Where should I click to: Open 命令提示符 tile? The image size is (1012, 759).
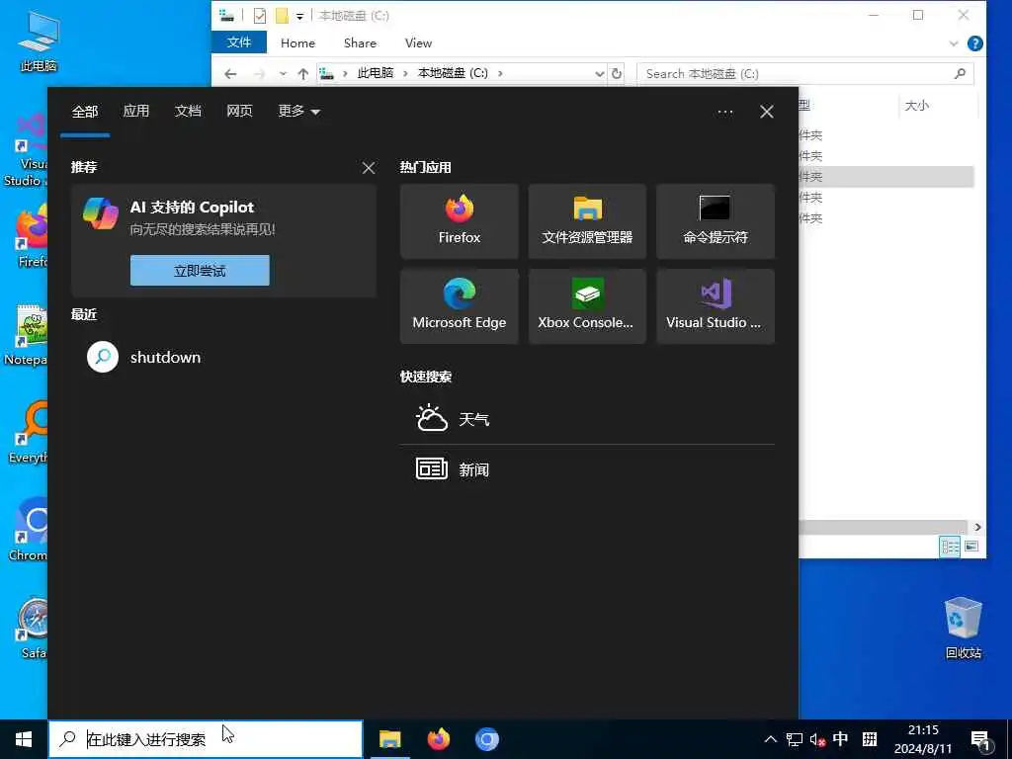(716, 221)
